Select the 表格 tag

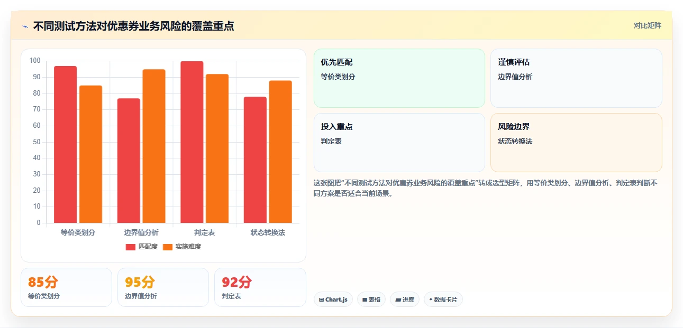click(x=371, y=299)
